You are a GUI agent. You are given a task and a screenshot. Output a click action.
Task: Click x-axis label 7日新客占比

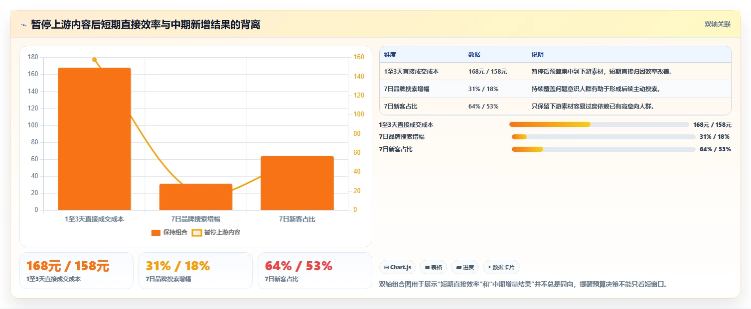(x=297, y=219)
